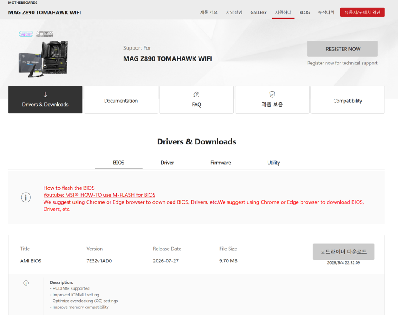Click the shield icon above 제품 보증
This screenshot has height=315, width=398.
click(272, 94)
